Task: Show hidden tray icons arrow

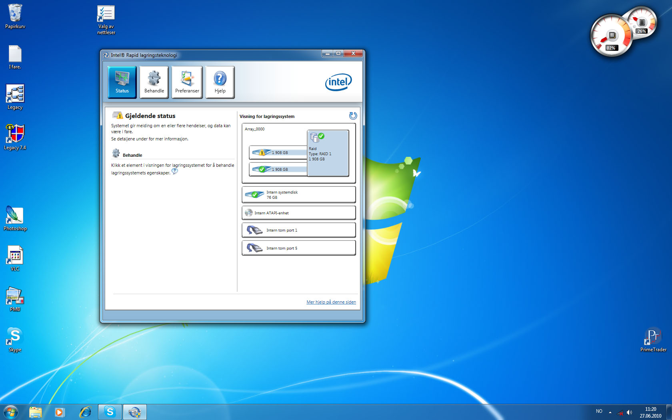Action: [x=610, y=412]
